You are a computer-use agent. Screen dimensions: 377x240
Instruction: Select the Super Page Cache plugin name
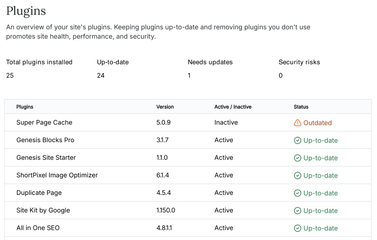(x=44, y=122)
